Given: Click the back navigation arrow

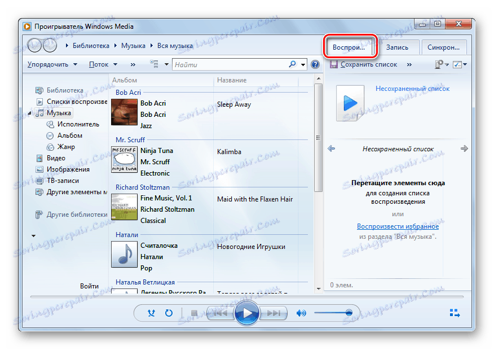Looking at the screenshot, I should [x=34, y=45].
